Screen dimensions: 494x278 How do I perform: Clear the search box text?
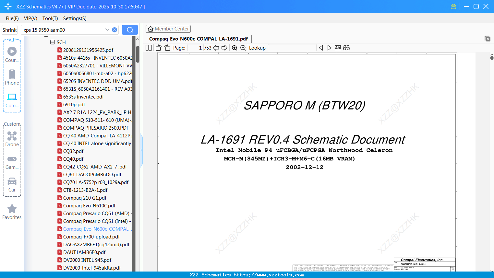tap(114, 30)
